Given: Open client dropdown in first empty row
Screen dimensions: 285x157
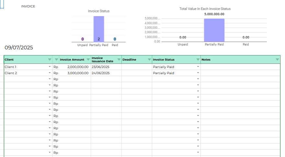Looking at the screenshot, I should (50, 79).
